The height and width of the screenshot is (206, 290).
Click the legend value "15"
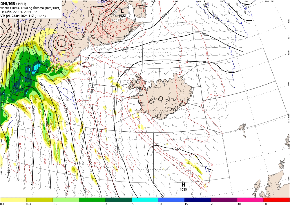pos(186,204)
